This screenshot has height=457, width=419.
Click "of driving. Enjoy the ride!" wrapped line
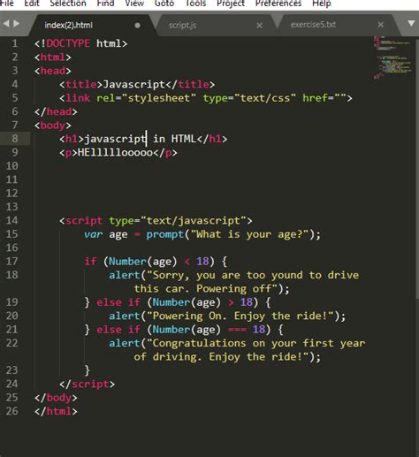[x=221, y=357]
